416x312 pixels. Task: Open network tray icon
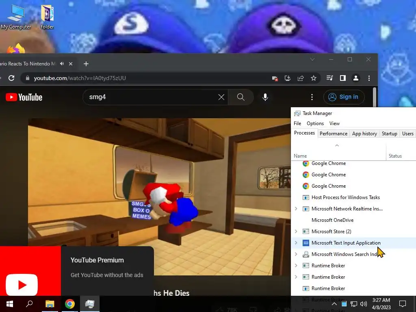(354, 304)
